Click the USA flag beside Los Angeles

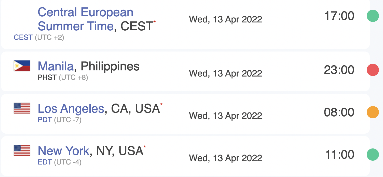coord(22,108)
